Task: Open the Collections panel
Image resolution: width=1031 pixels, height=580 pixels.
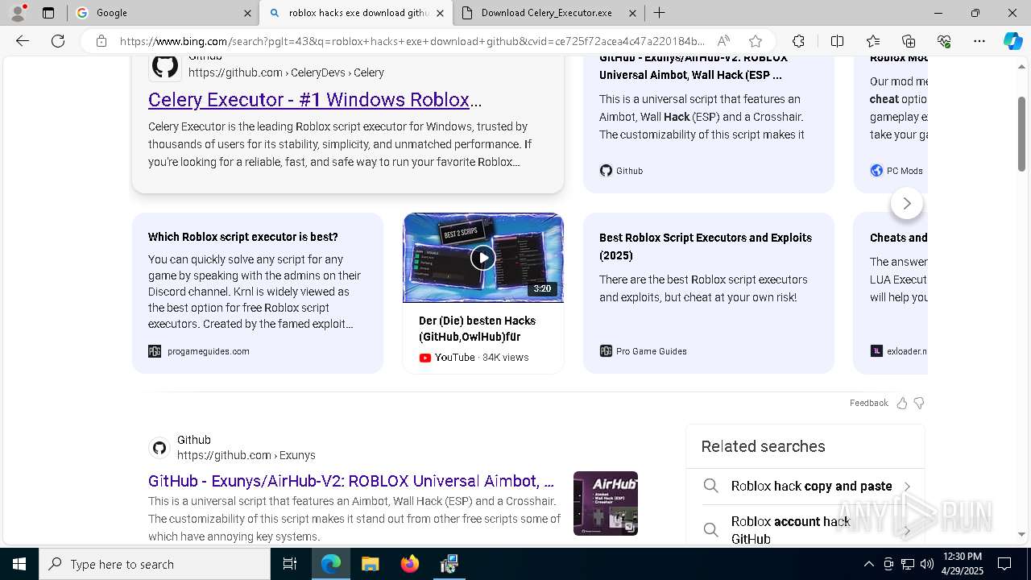Action: (x=909, y=41)
